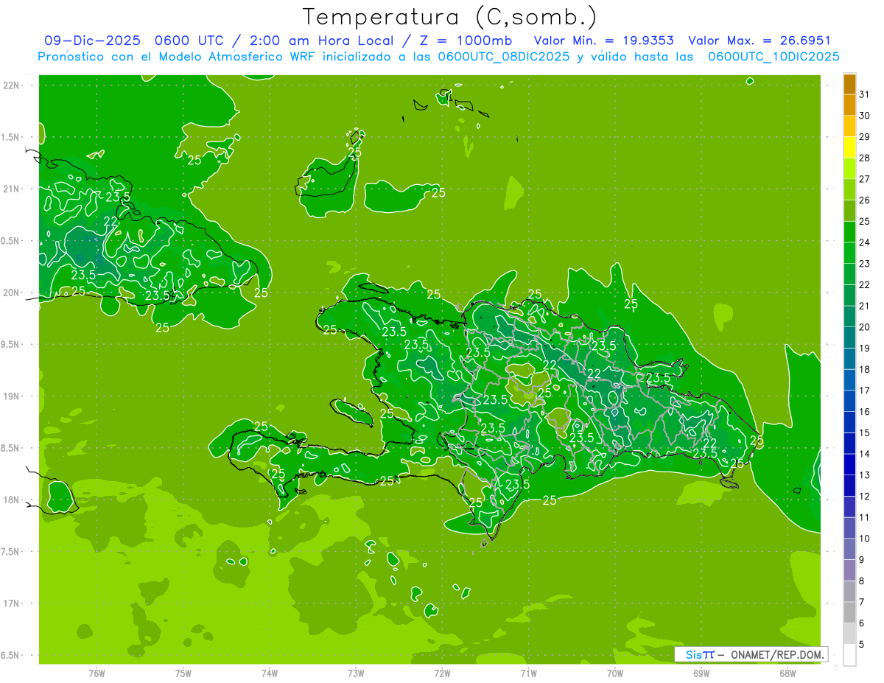The height and width of the screenshot is (683, 884).
Task: Click the "5" label on the color scale
Action: point(861,644)
